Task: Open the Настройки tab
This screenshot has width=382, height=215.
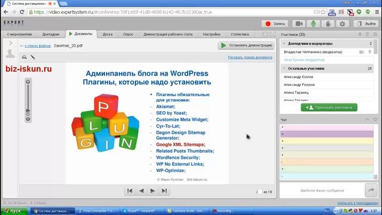Action: (211, 35)
